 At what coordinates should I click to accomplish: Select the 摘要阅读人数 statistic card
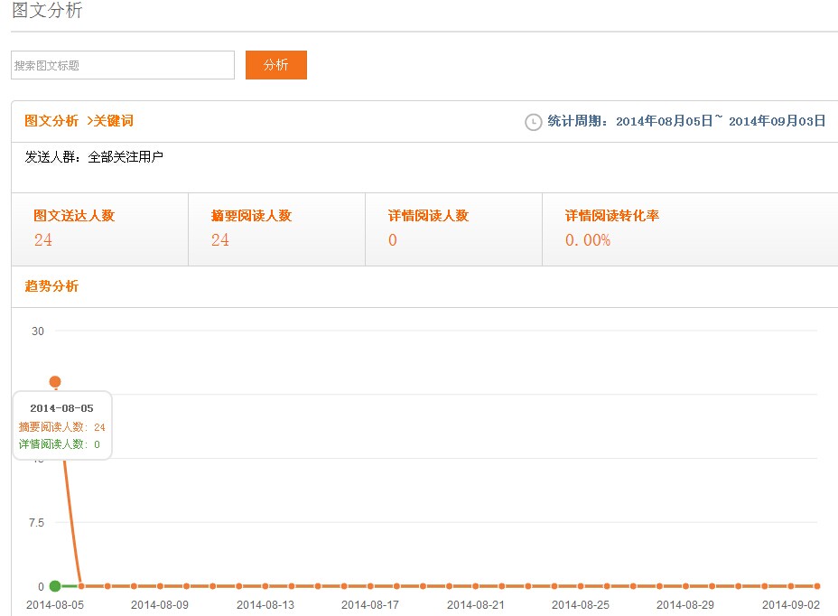pyautogui.click(x=276, y=229)
